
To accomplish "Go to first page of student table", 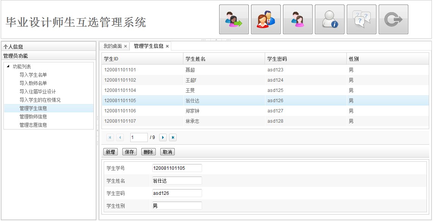I will (x=110, y=137).
